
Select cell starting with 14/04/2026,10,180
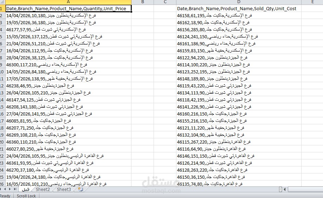(68, 15)
